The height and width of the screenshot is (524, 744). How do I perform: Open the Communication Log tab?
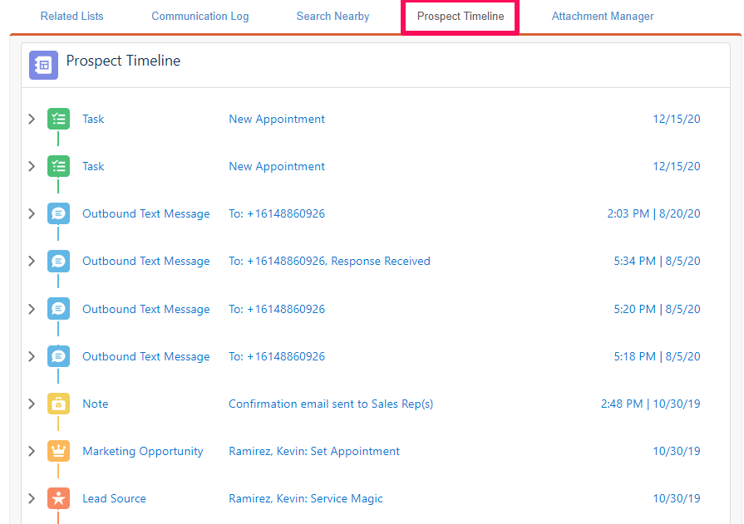(200, 16)
